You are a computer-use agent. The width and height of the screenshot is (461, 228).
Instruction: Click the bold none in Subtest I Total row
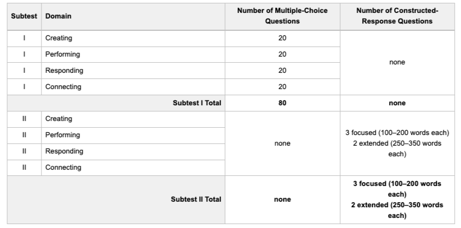(x=397, y=103)
